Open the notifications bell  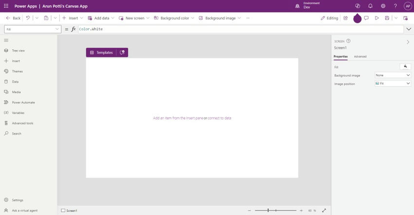(371, 6)
